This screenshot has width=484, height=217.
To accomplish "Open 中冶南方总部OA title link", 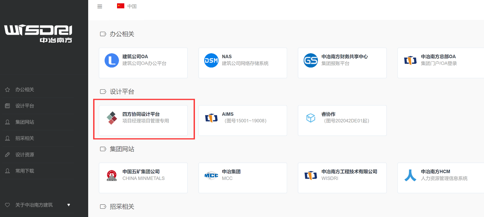I will pos(438,57).
